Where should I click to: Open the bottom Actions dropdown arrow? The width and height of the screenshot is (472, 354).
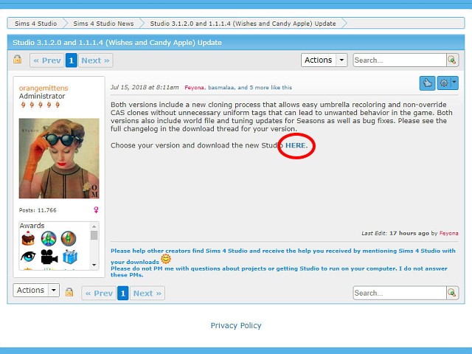pos(54,290)
